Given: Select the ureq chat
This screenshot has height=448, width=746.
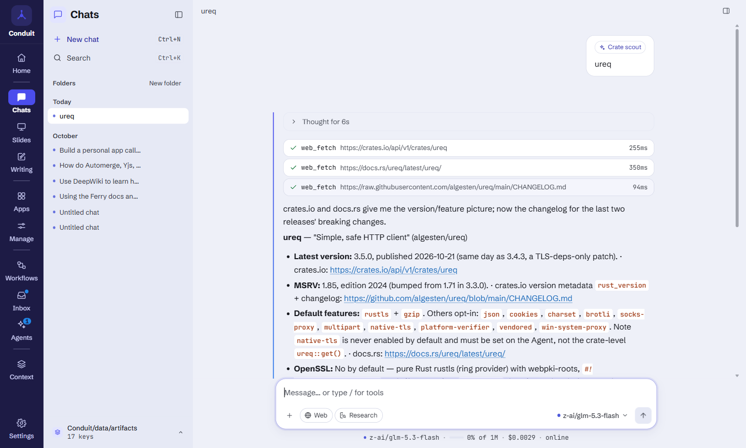Looking at the screenshot, I should (118, 116).
